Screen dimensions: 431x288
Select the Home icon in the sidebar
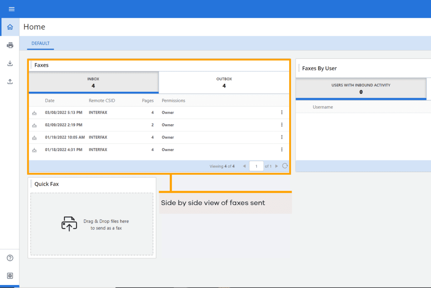(10, 27)
